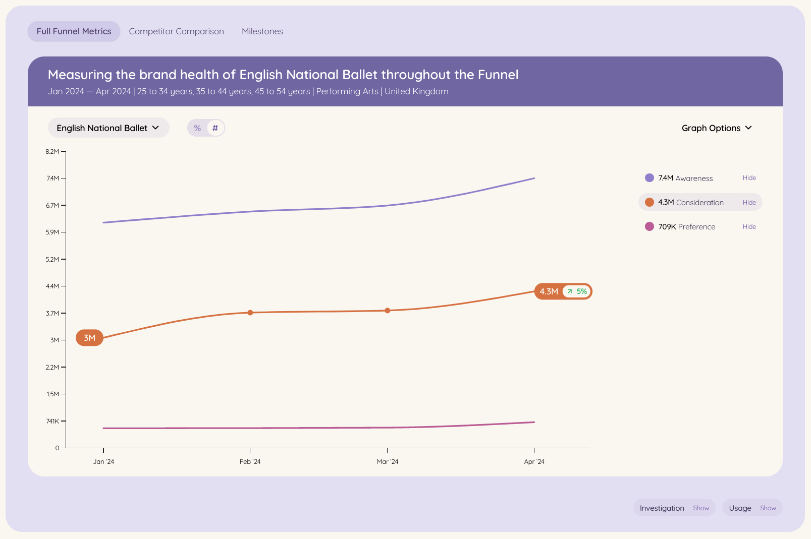Viewport: 811px width, 539px height.
Task: Select the number (#) display mode
Action: [x=215, y=128]
